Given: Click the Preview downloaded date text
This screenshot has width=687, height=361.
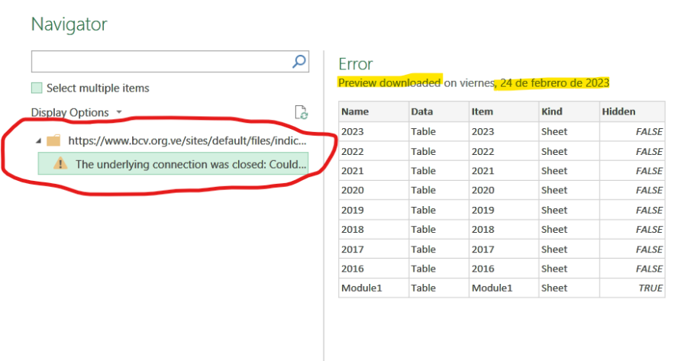Looking at the screenshot, I should tap(473, 82).
